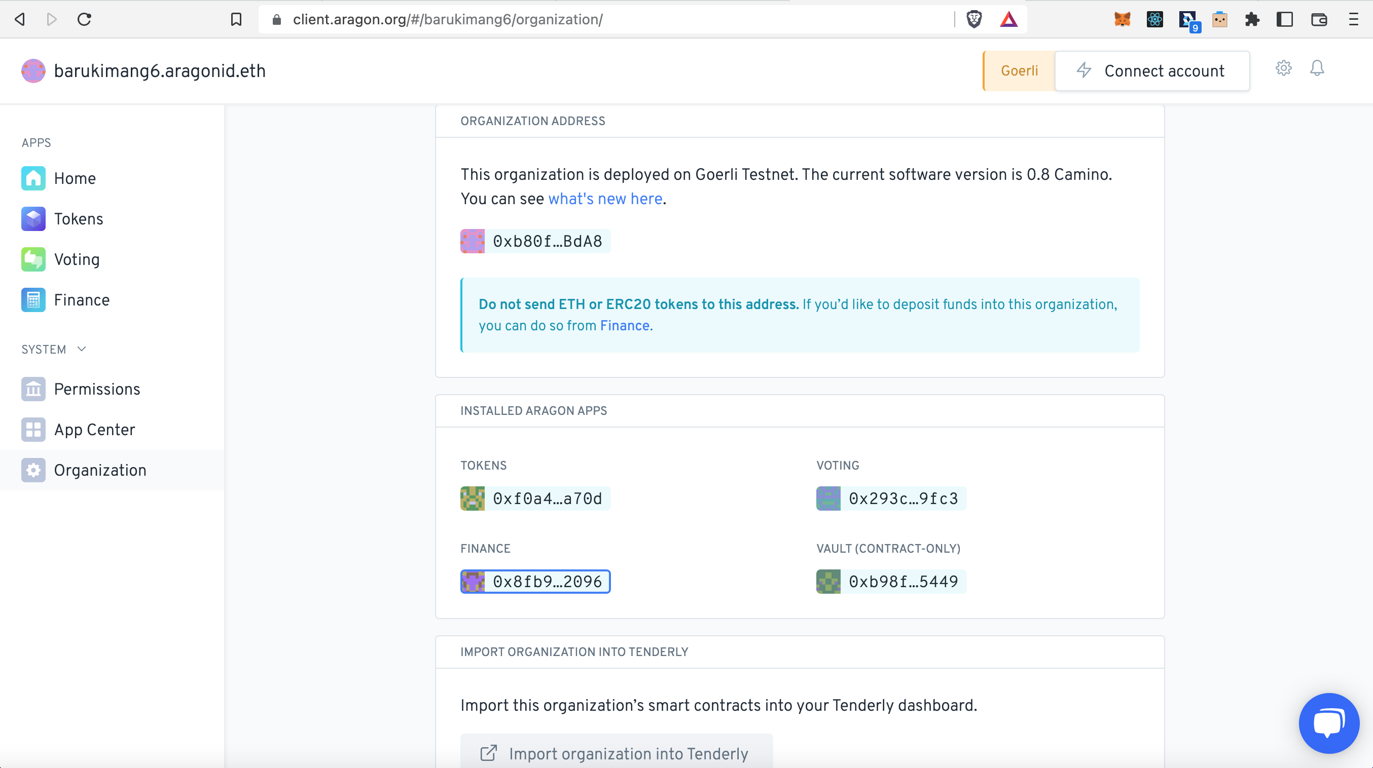The height and width of the screenshot is (768, 1373).
Task: Reload the page
Action: (84, 20)
